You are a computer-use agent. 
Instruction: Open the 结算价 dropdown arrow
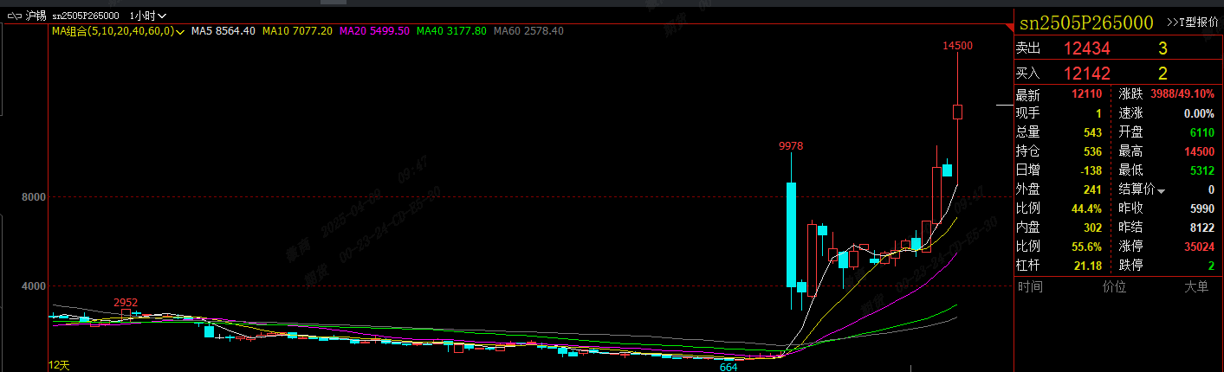click(1162, 190)
